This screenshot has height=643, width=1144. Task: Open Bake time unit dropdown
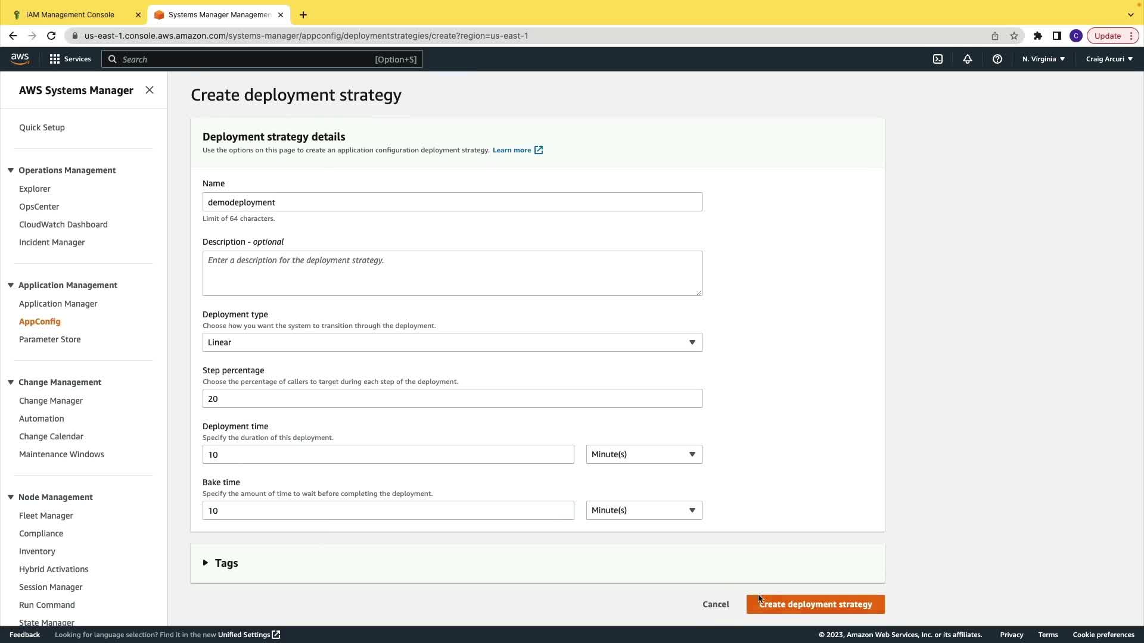[643, 510]
